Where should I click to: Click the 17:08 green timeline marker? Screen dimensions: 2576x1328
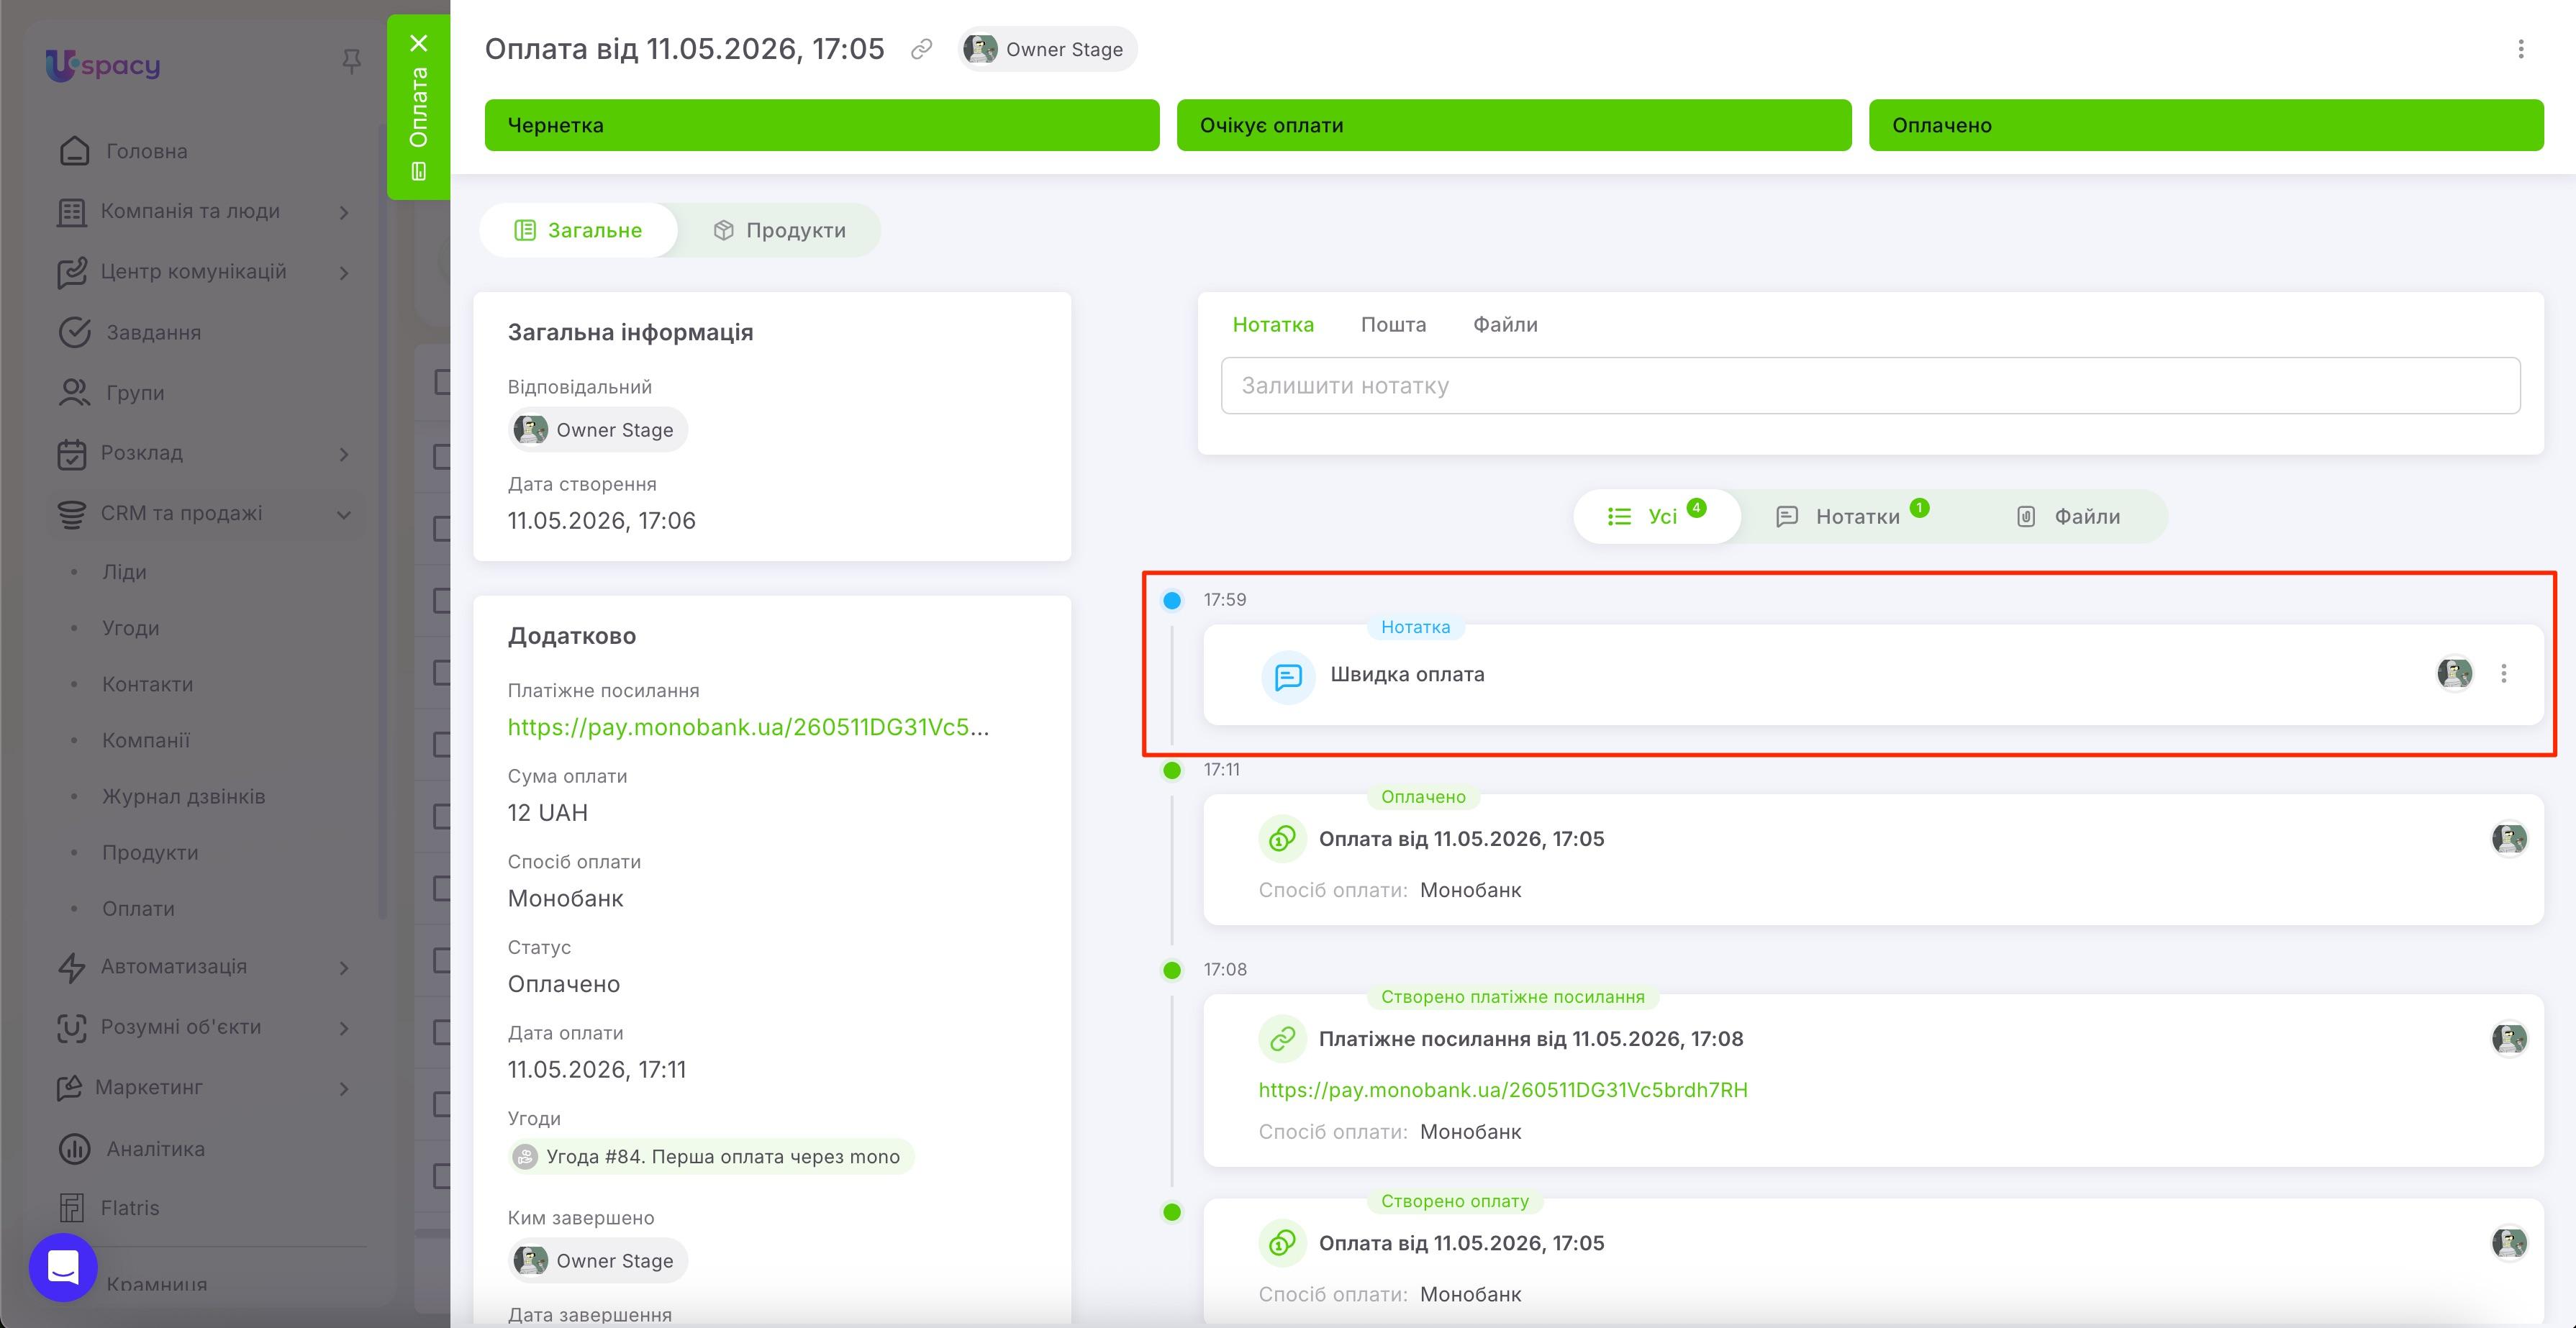coord(1172,970)
